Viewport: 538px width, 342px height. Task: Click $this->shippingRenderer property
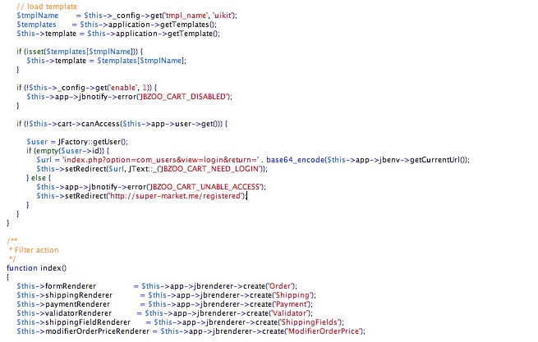coord(65,295)
